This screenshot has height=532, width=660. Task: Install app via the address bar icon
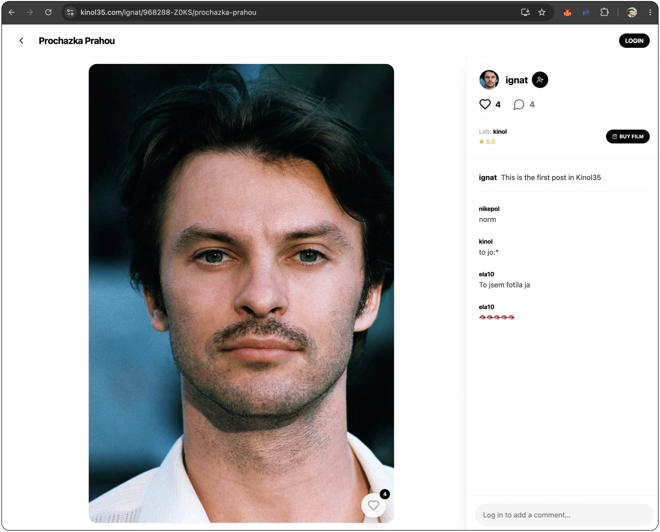point(525,12)
